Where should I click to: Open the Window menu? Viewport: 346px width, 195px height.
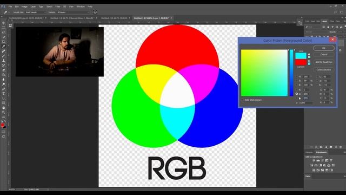(x=81, y=6)
